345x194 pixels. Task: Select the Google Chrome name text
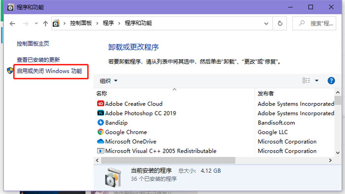[126, 132]
